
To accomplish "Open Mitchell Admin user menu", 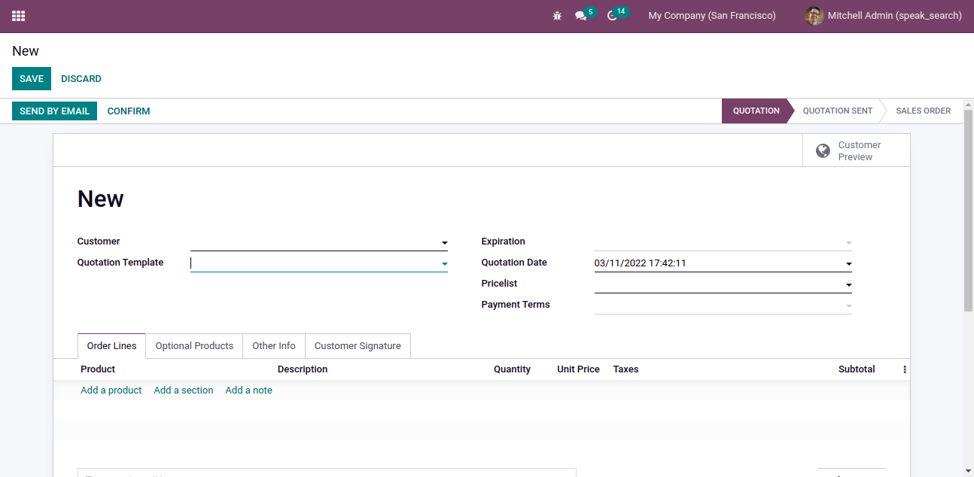I will click(x=884, y=16).
